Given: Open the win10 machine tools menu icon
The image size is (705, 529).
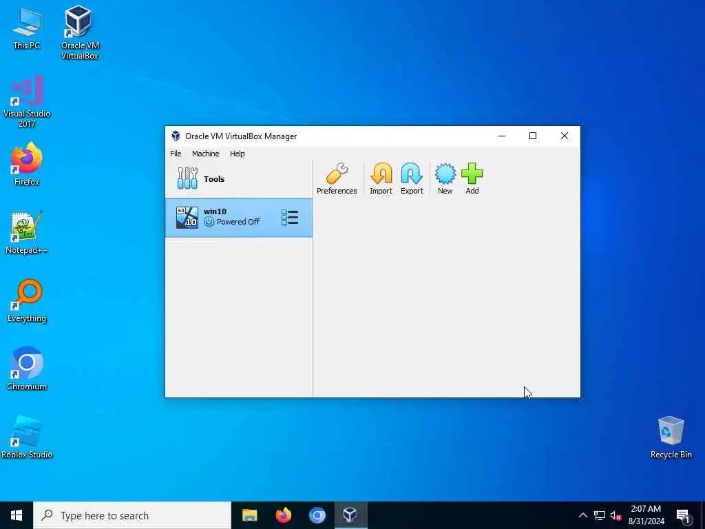Looking at the screenshot, I should 290,218.
